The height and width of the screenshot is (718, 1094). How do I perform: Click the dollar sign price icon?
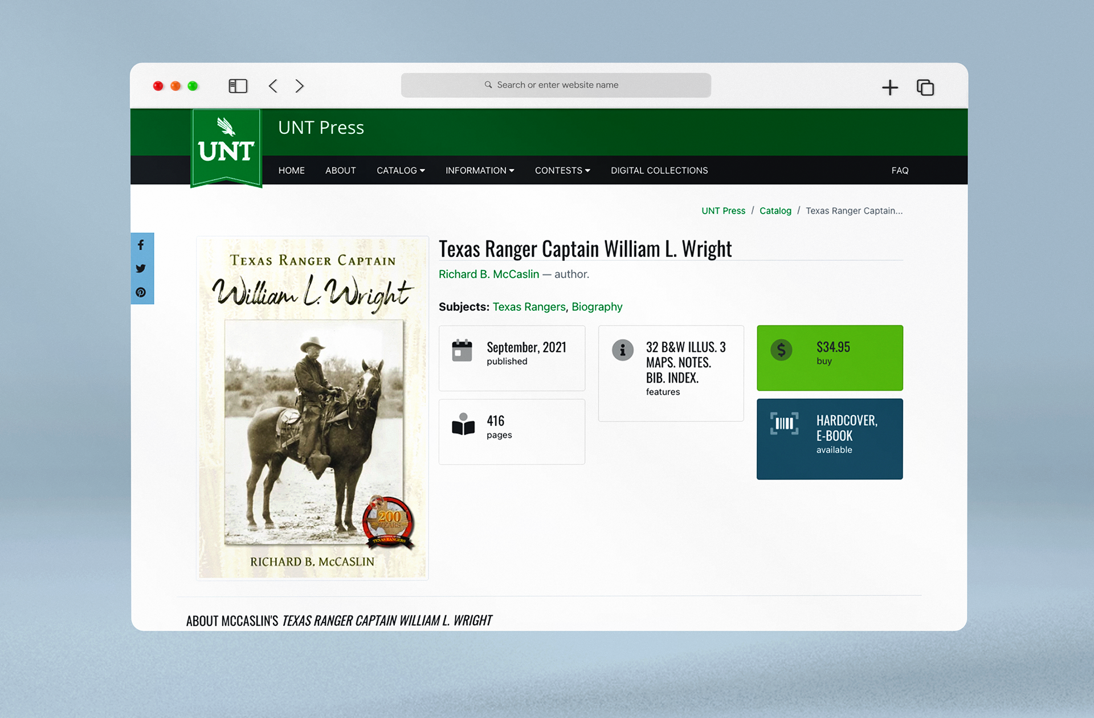[782, 350]
